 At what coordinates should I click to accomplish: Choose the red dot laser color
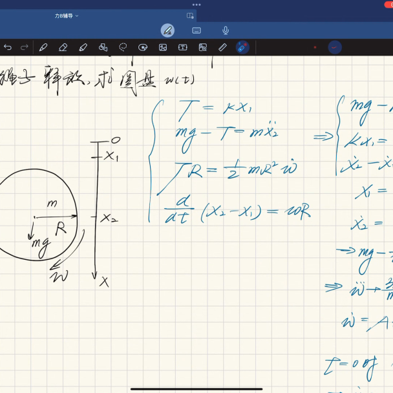pyautogui.click(x=315, y=47)
